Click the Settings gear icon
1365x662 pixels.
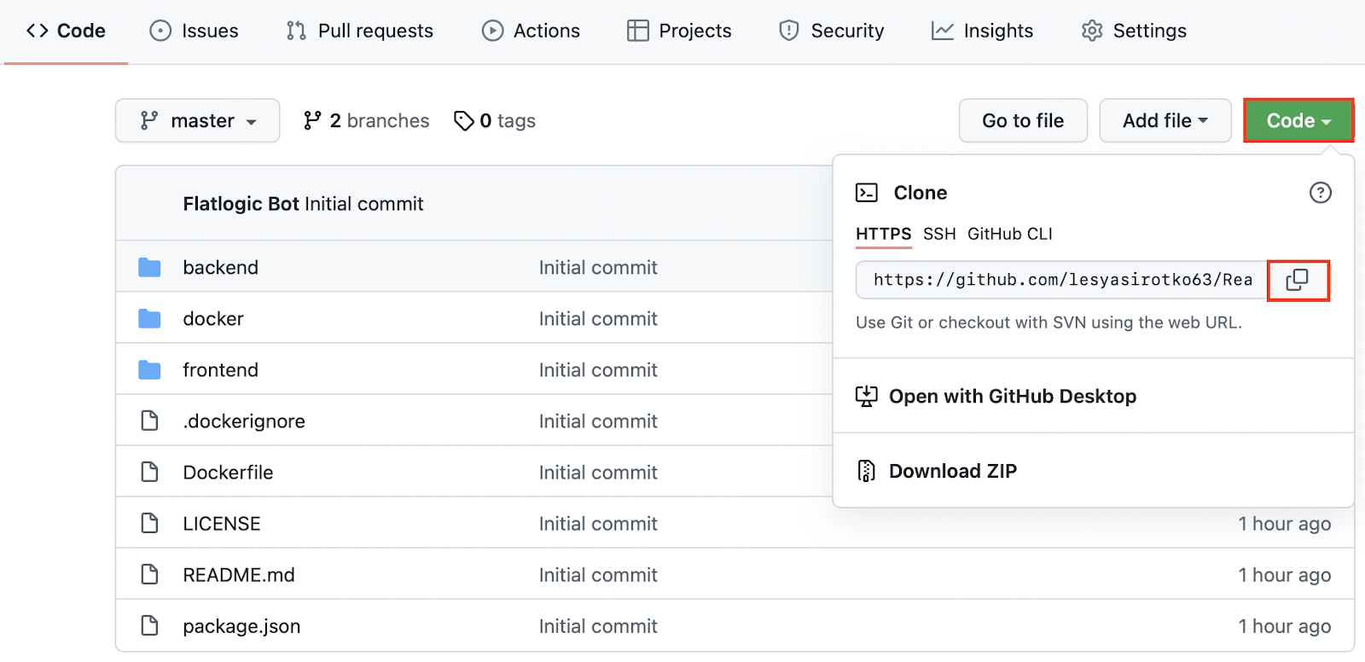pos(1092,31)
